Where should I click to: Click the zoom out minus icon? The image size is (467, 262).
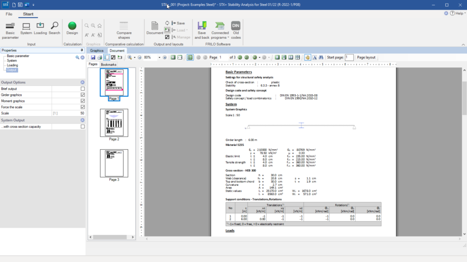(140, 57)
